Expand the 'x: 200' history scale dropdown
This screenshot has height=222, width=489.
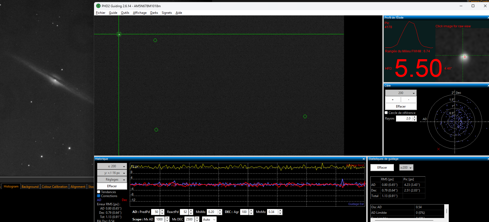coord(112,166)
